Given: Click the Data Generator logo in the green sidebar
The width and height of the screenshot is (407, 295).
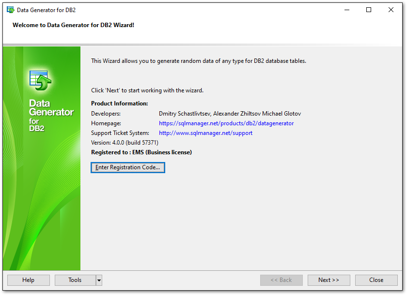Looking at the screenshot, I should tap(40, 80).
